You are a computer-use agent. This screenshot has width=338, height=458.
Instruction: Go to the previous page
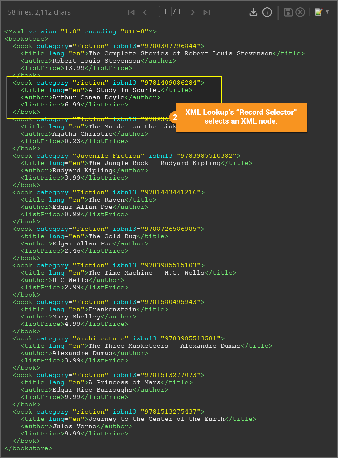(x=145, y=12)
